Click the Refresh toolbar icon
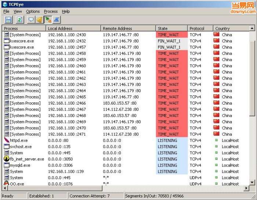The width and height of the screenshot is (257, 200). pos(19,20)
